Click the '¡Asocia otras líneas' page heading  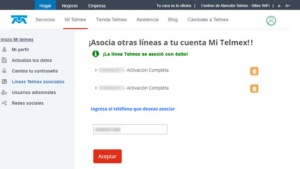(x=171, y=42)
